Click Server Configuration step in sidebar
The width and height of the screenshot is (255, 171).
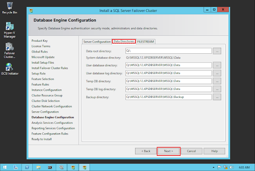click(45, 112)
